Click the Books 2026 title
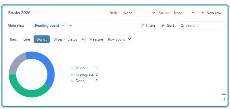Image resolution: width=230 pixels, height=109 pixels. click(19, 13)
